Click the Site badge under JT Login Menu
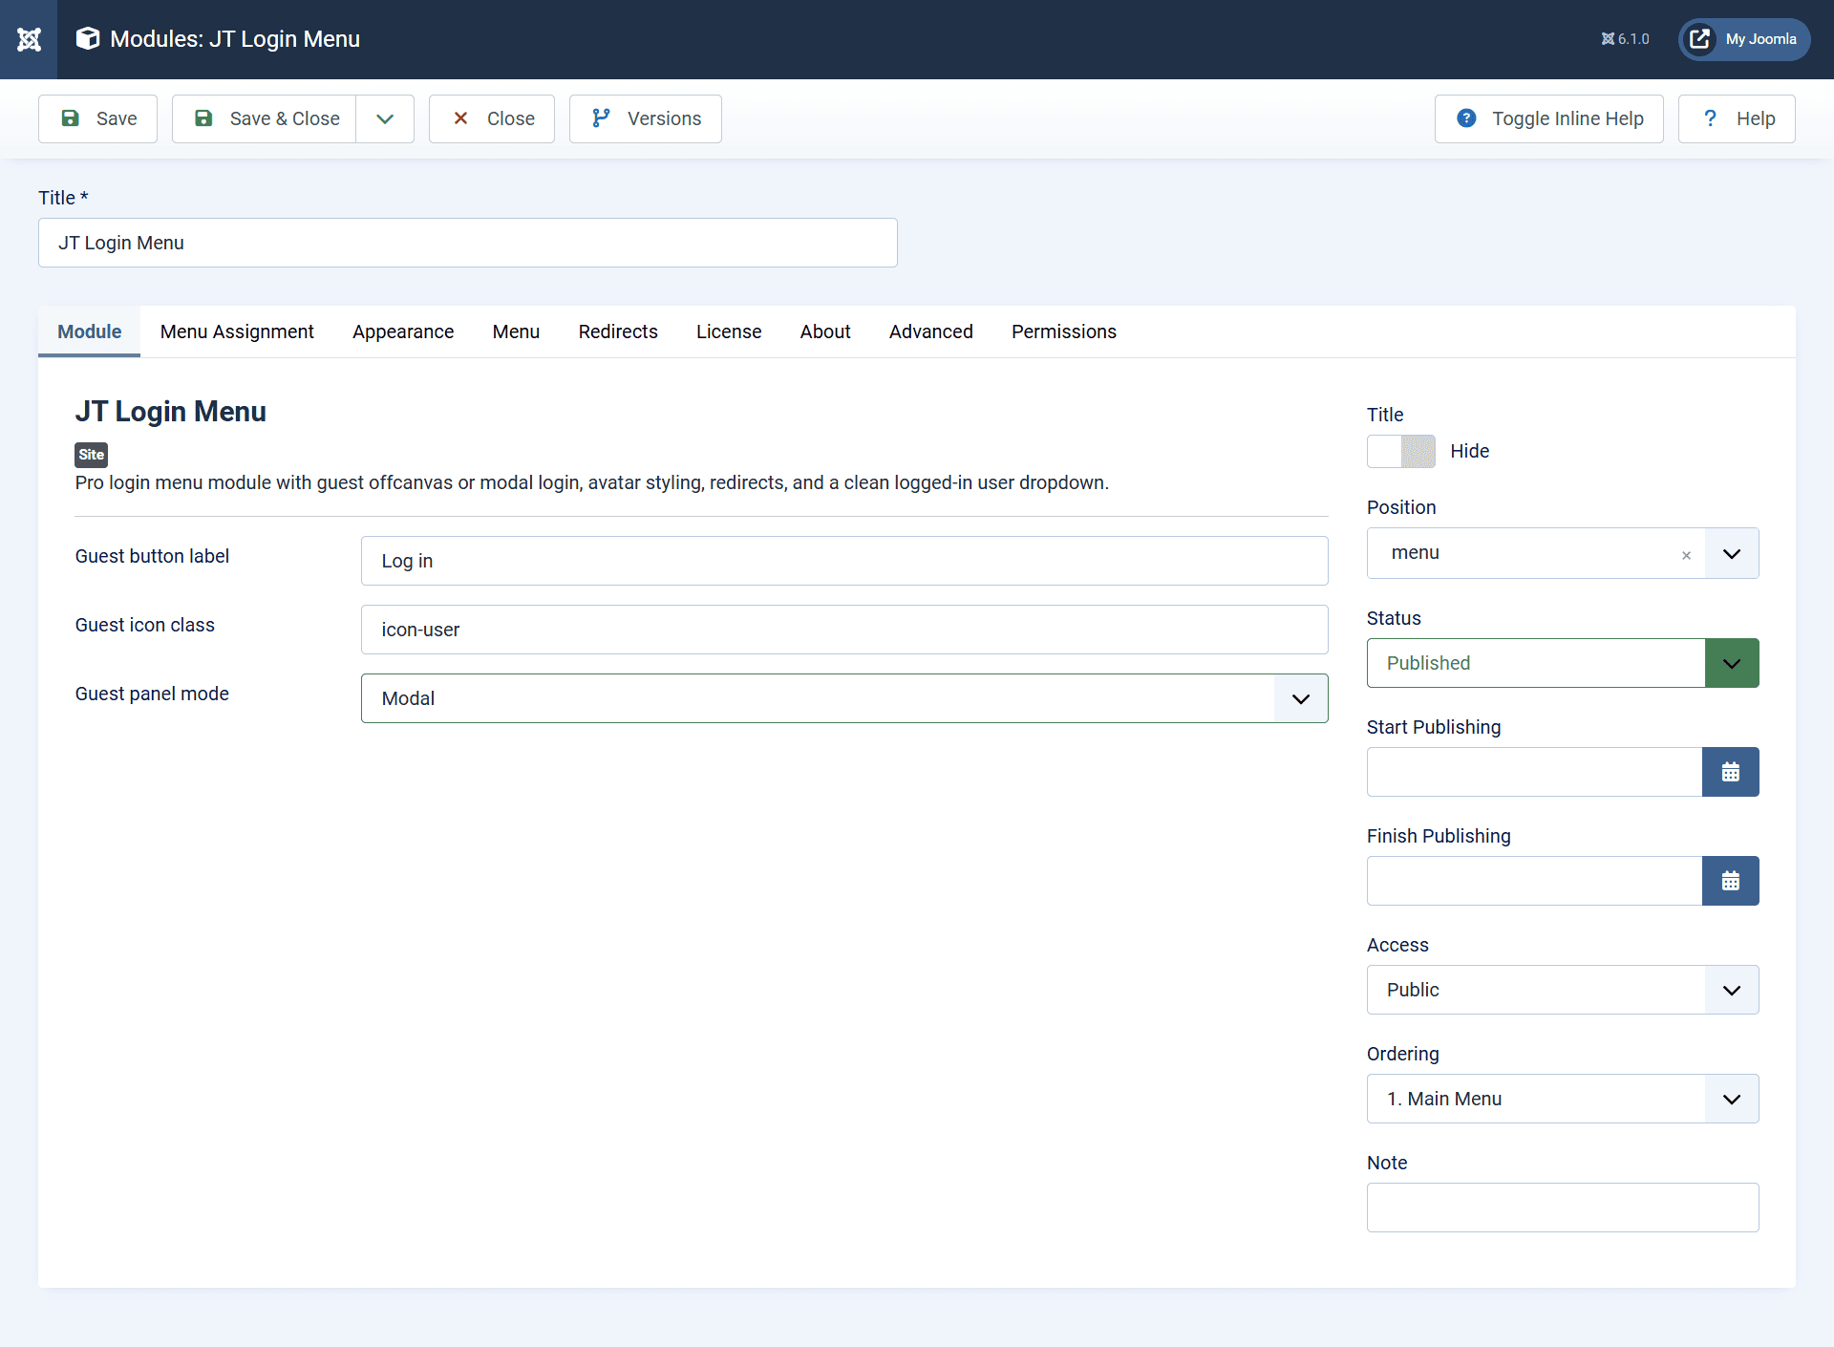The image size is (1834, 1347). [91, 455]
